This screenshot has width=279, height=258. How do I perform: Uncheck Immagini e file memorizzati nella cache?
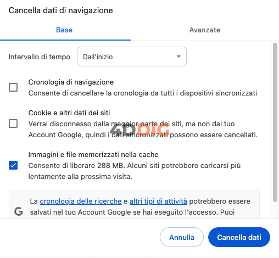[13, 165]
